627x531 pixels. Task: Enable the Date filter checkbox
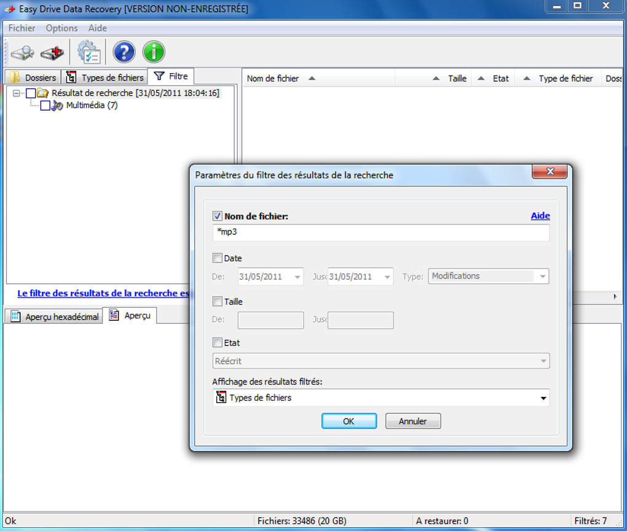click(217, 258)
